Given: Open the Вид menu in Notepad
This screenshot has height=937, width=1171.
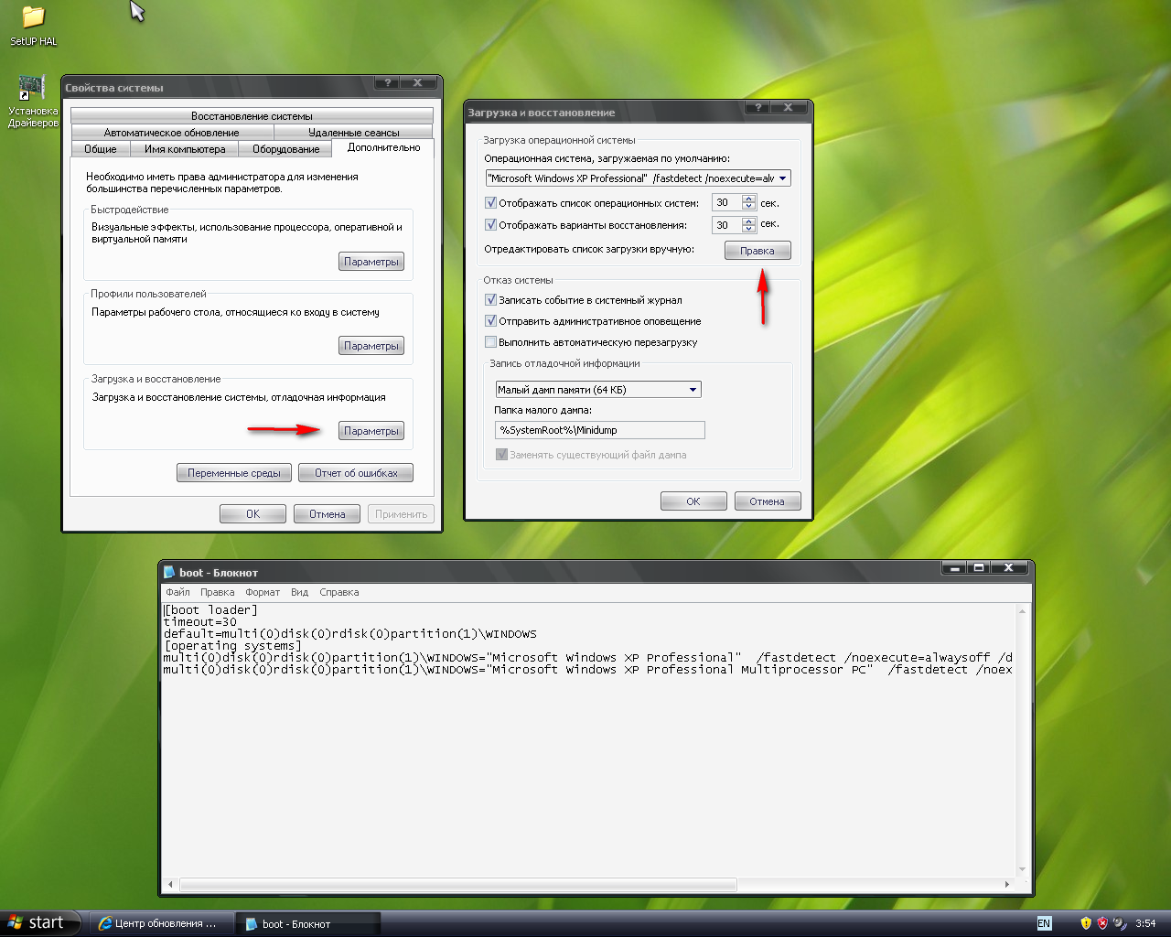Looking at the screenshot, I should point(299,592).
